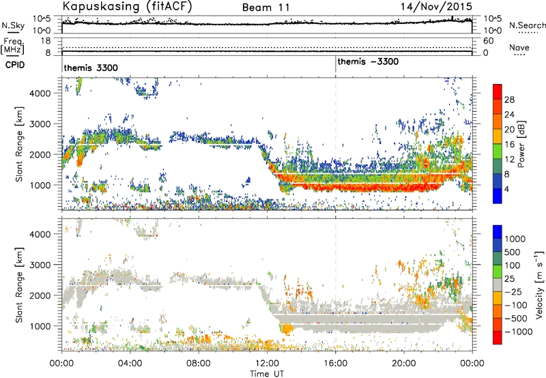This screenshot has width=546, height=378.
Task: Click the 'themis -3300' CPID label
Action: click(x=368, y=61)
